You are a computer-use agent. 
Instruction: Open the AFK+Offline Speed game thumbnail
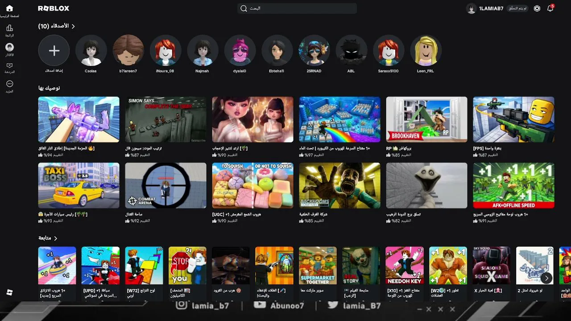point(513,185)
